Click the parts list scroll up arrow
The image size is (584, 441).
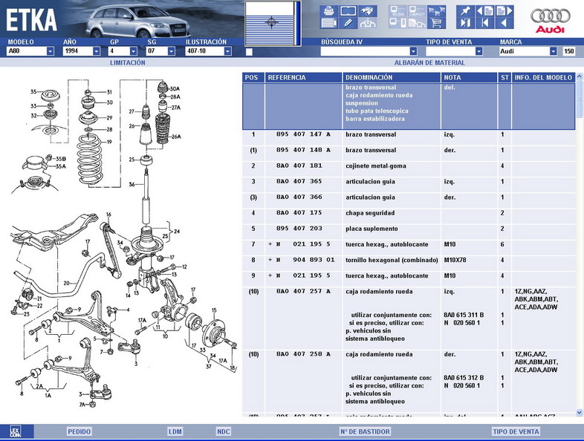click(579, 76)
